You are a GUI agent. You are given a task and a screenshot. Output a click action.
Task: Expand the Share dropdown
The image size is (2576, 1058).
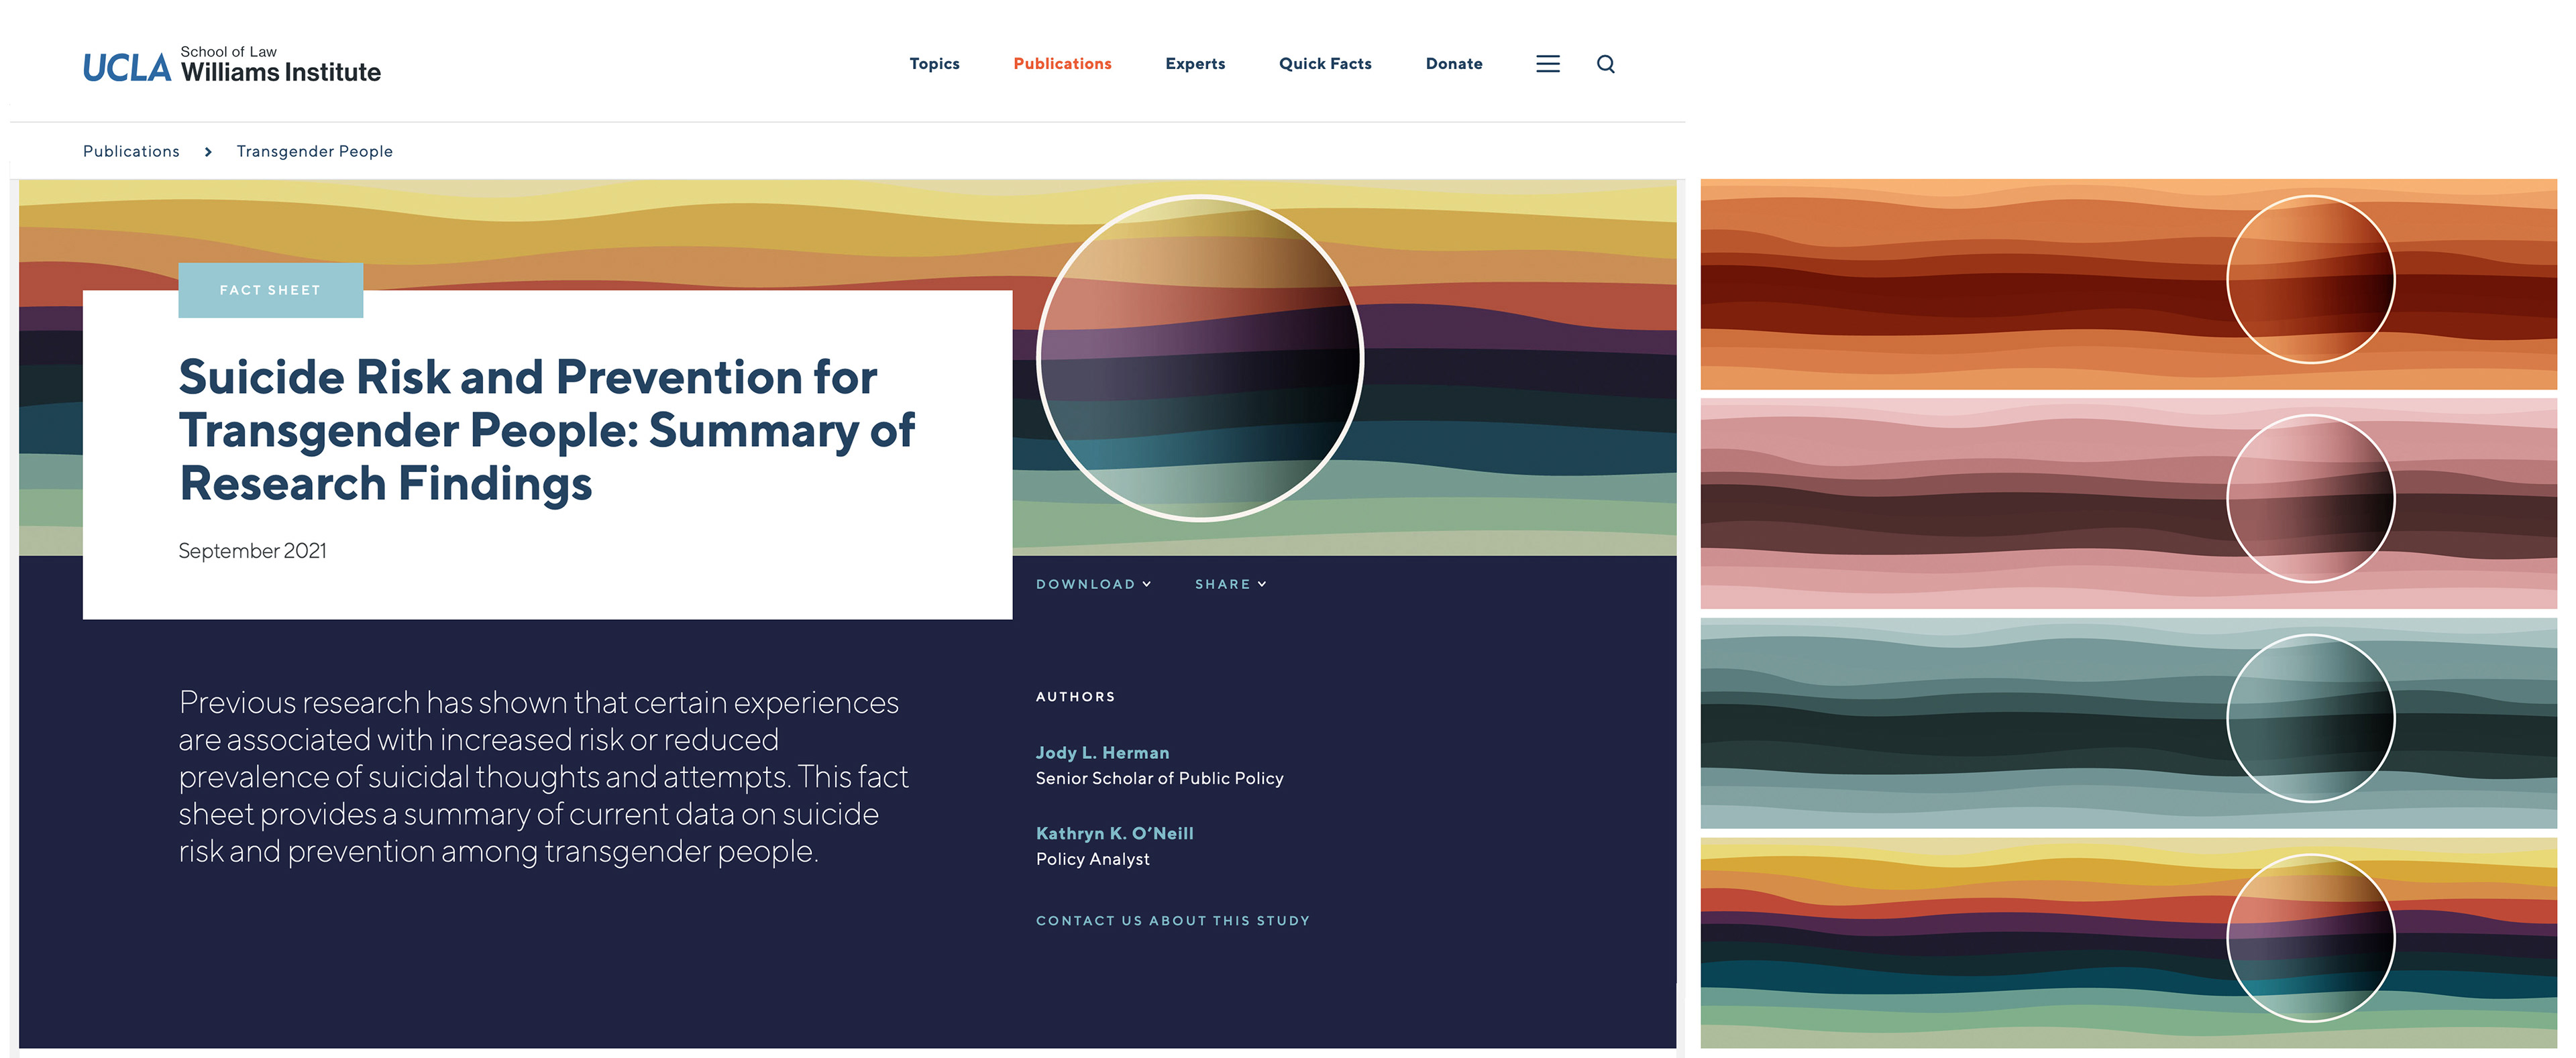(1230, 583)
